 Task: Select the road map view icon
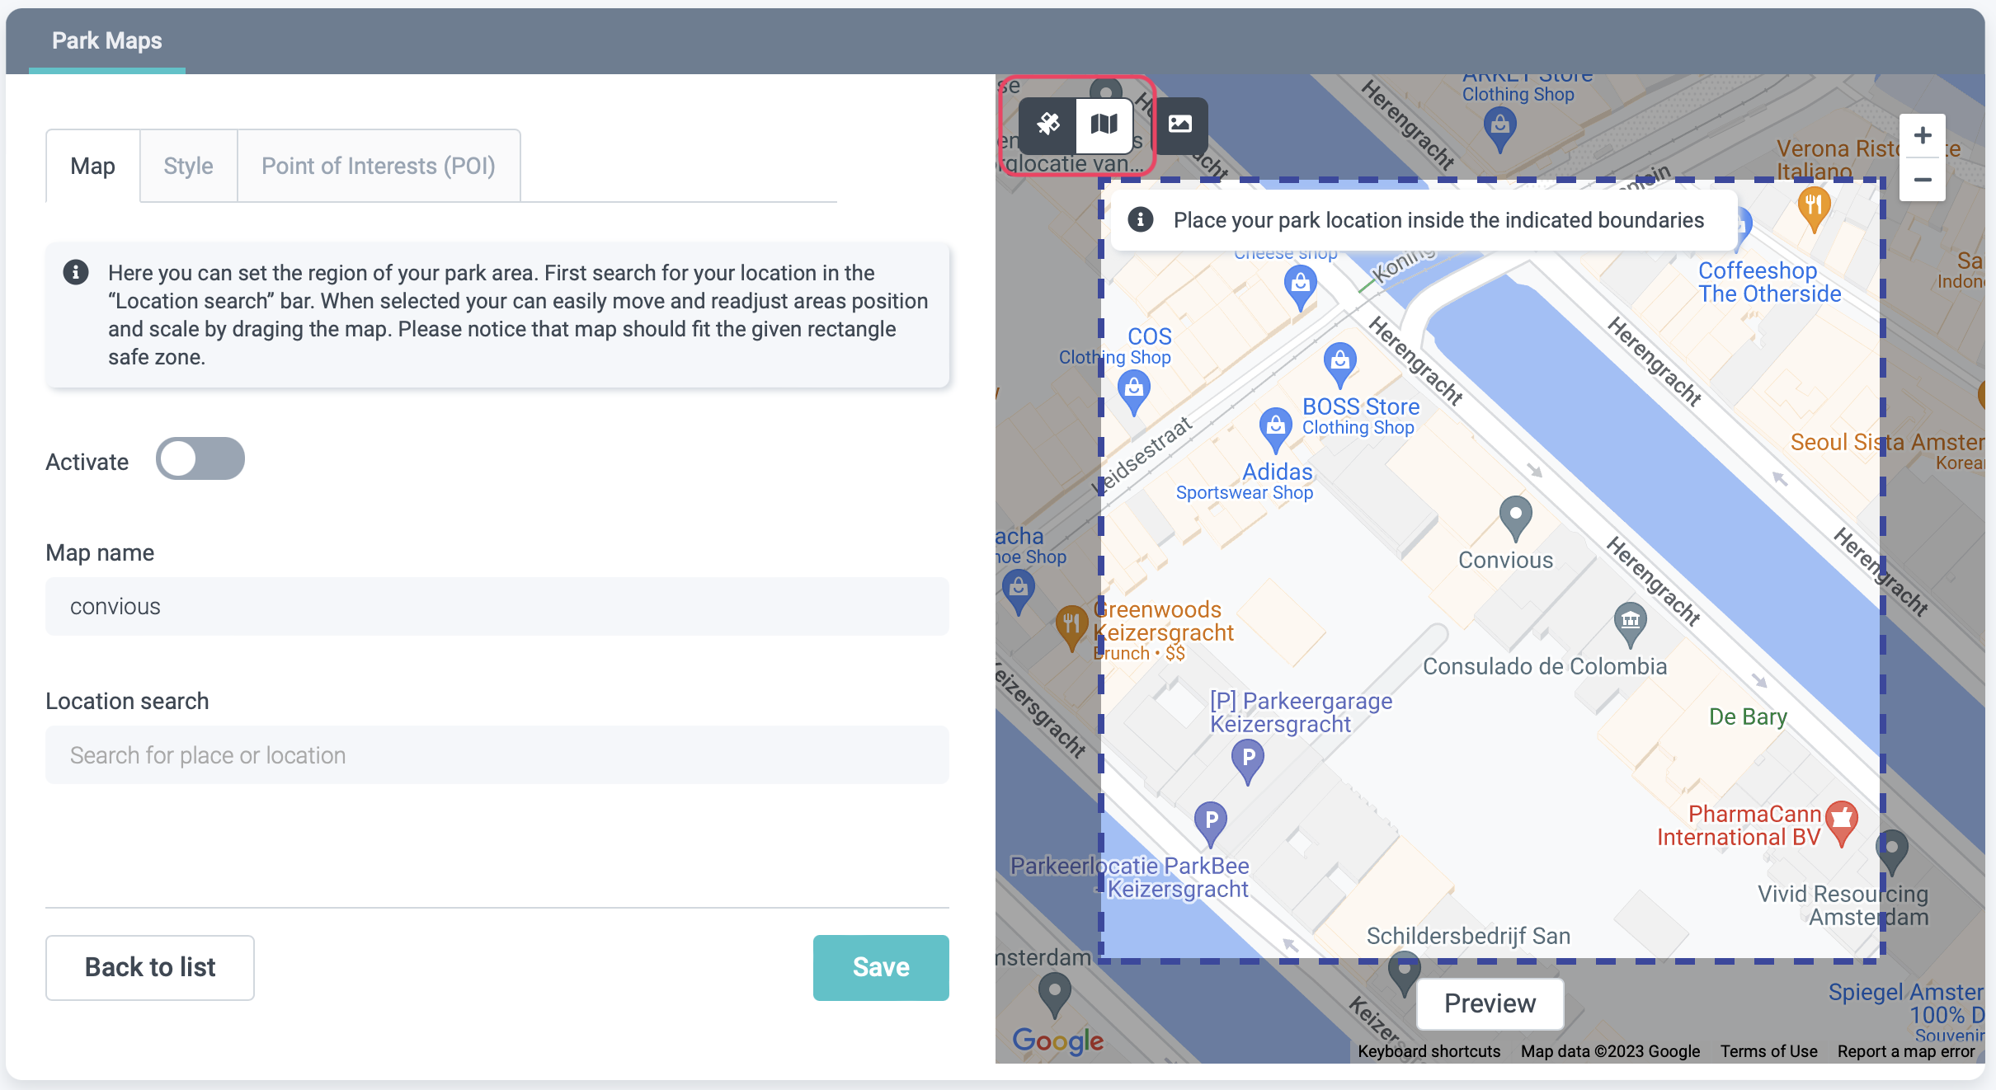[1104, 125]
